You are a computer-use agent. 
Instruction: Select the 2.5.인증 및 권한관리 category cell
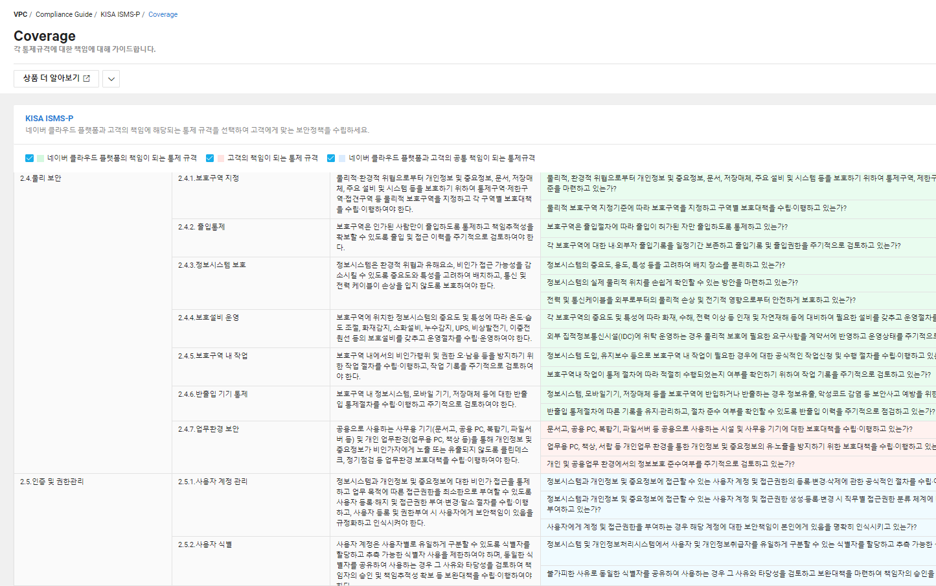pyautogui.click(x=52, y=482)
